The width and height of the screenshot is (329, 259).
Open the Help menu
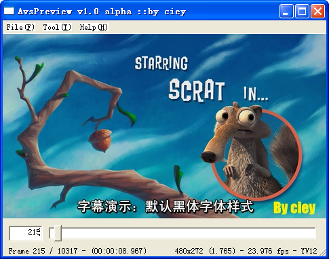94,27
